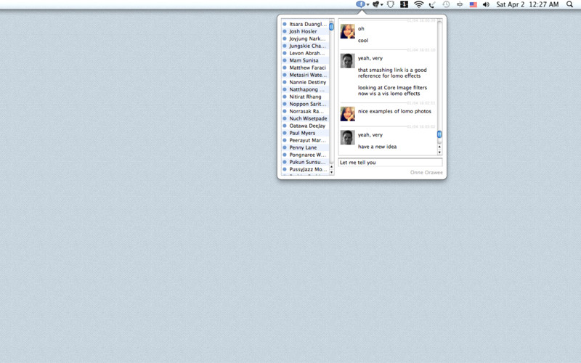The height and width of the screenshot is (363, 581).
Task: Click chat history scroll up arrow
Action: point(439,147)
